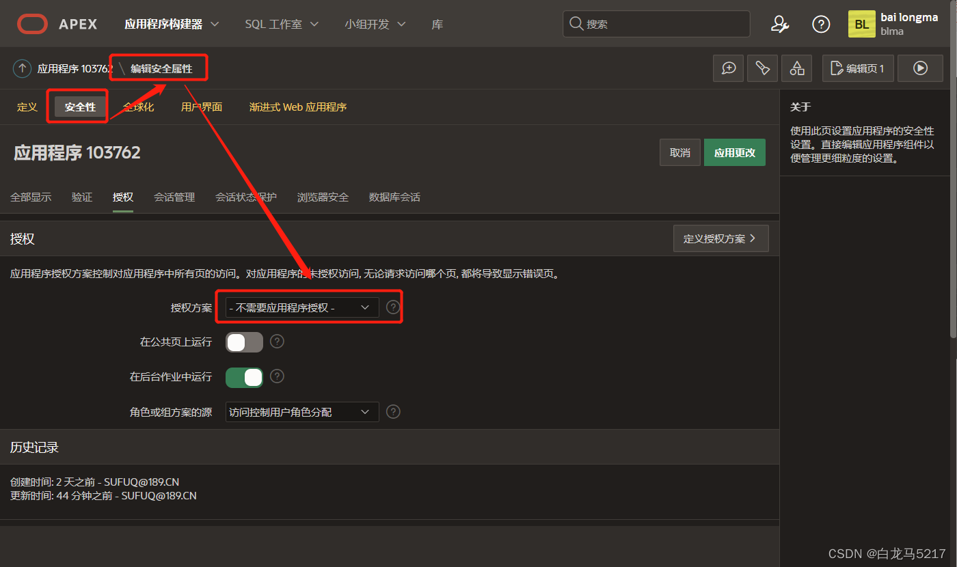Viewport: 957px width, 567px height.
Task: Open the utilities wrench icon button
Action: (x=763, y=68)
